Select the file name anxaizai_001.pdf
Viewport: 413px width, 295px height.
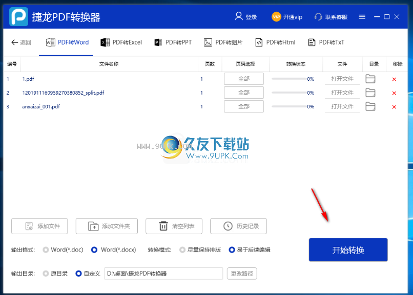click(x=41, y=107)
